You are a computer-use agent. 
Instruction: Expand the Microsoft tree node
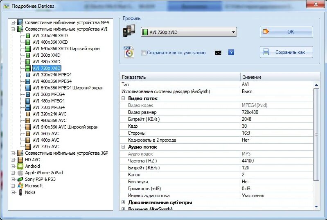[13, 186]
